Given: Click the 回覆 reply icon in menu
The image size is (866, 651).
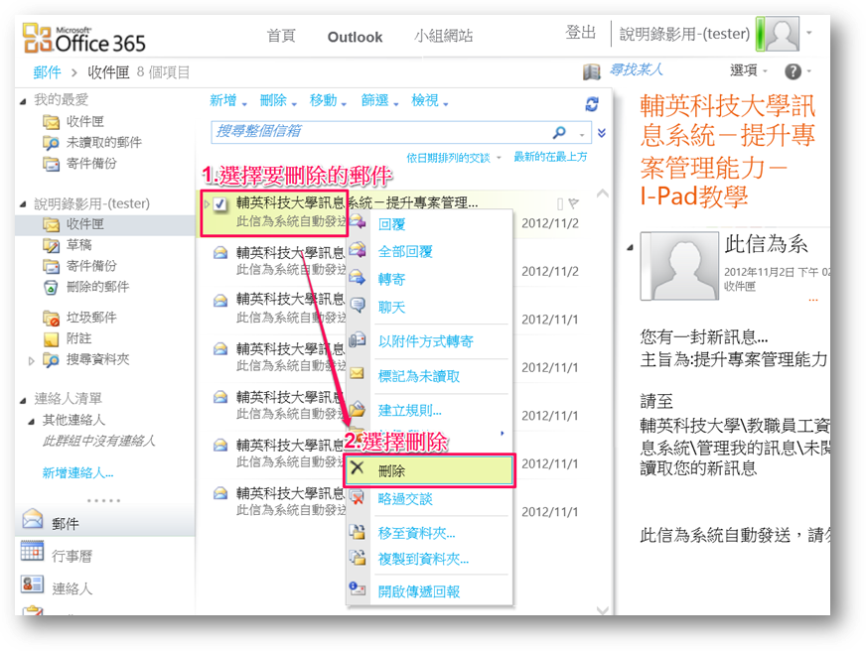Looking at the screenshot, I should pos(358,221).
